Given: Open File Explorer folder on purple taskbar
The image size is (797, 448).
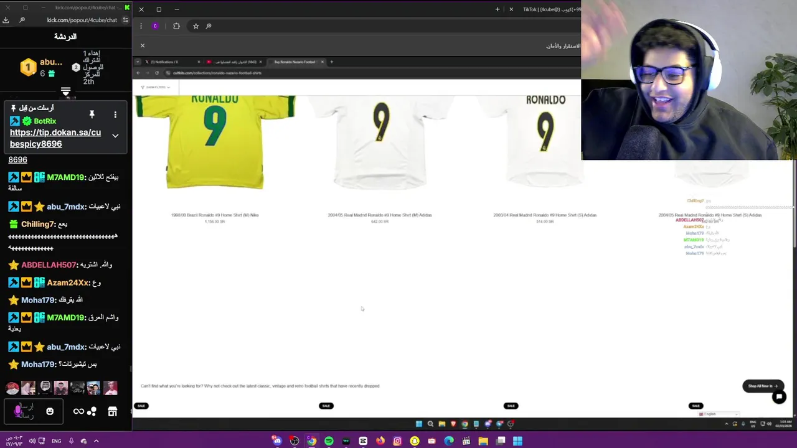Looking at the screenshot, I should (x=483, y=441).
